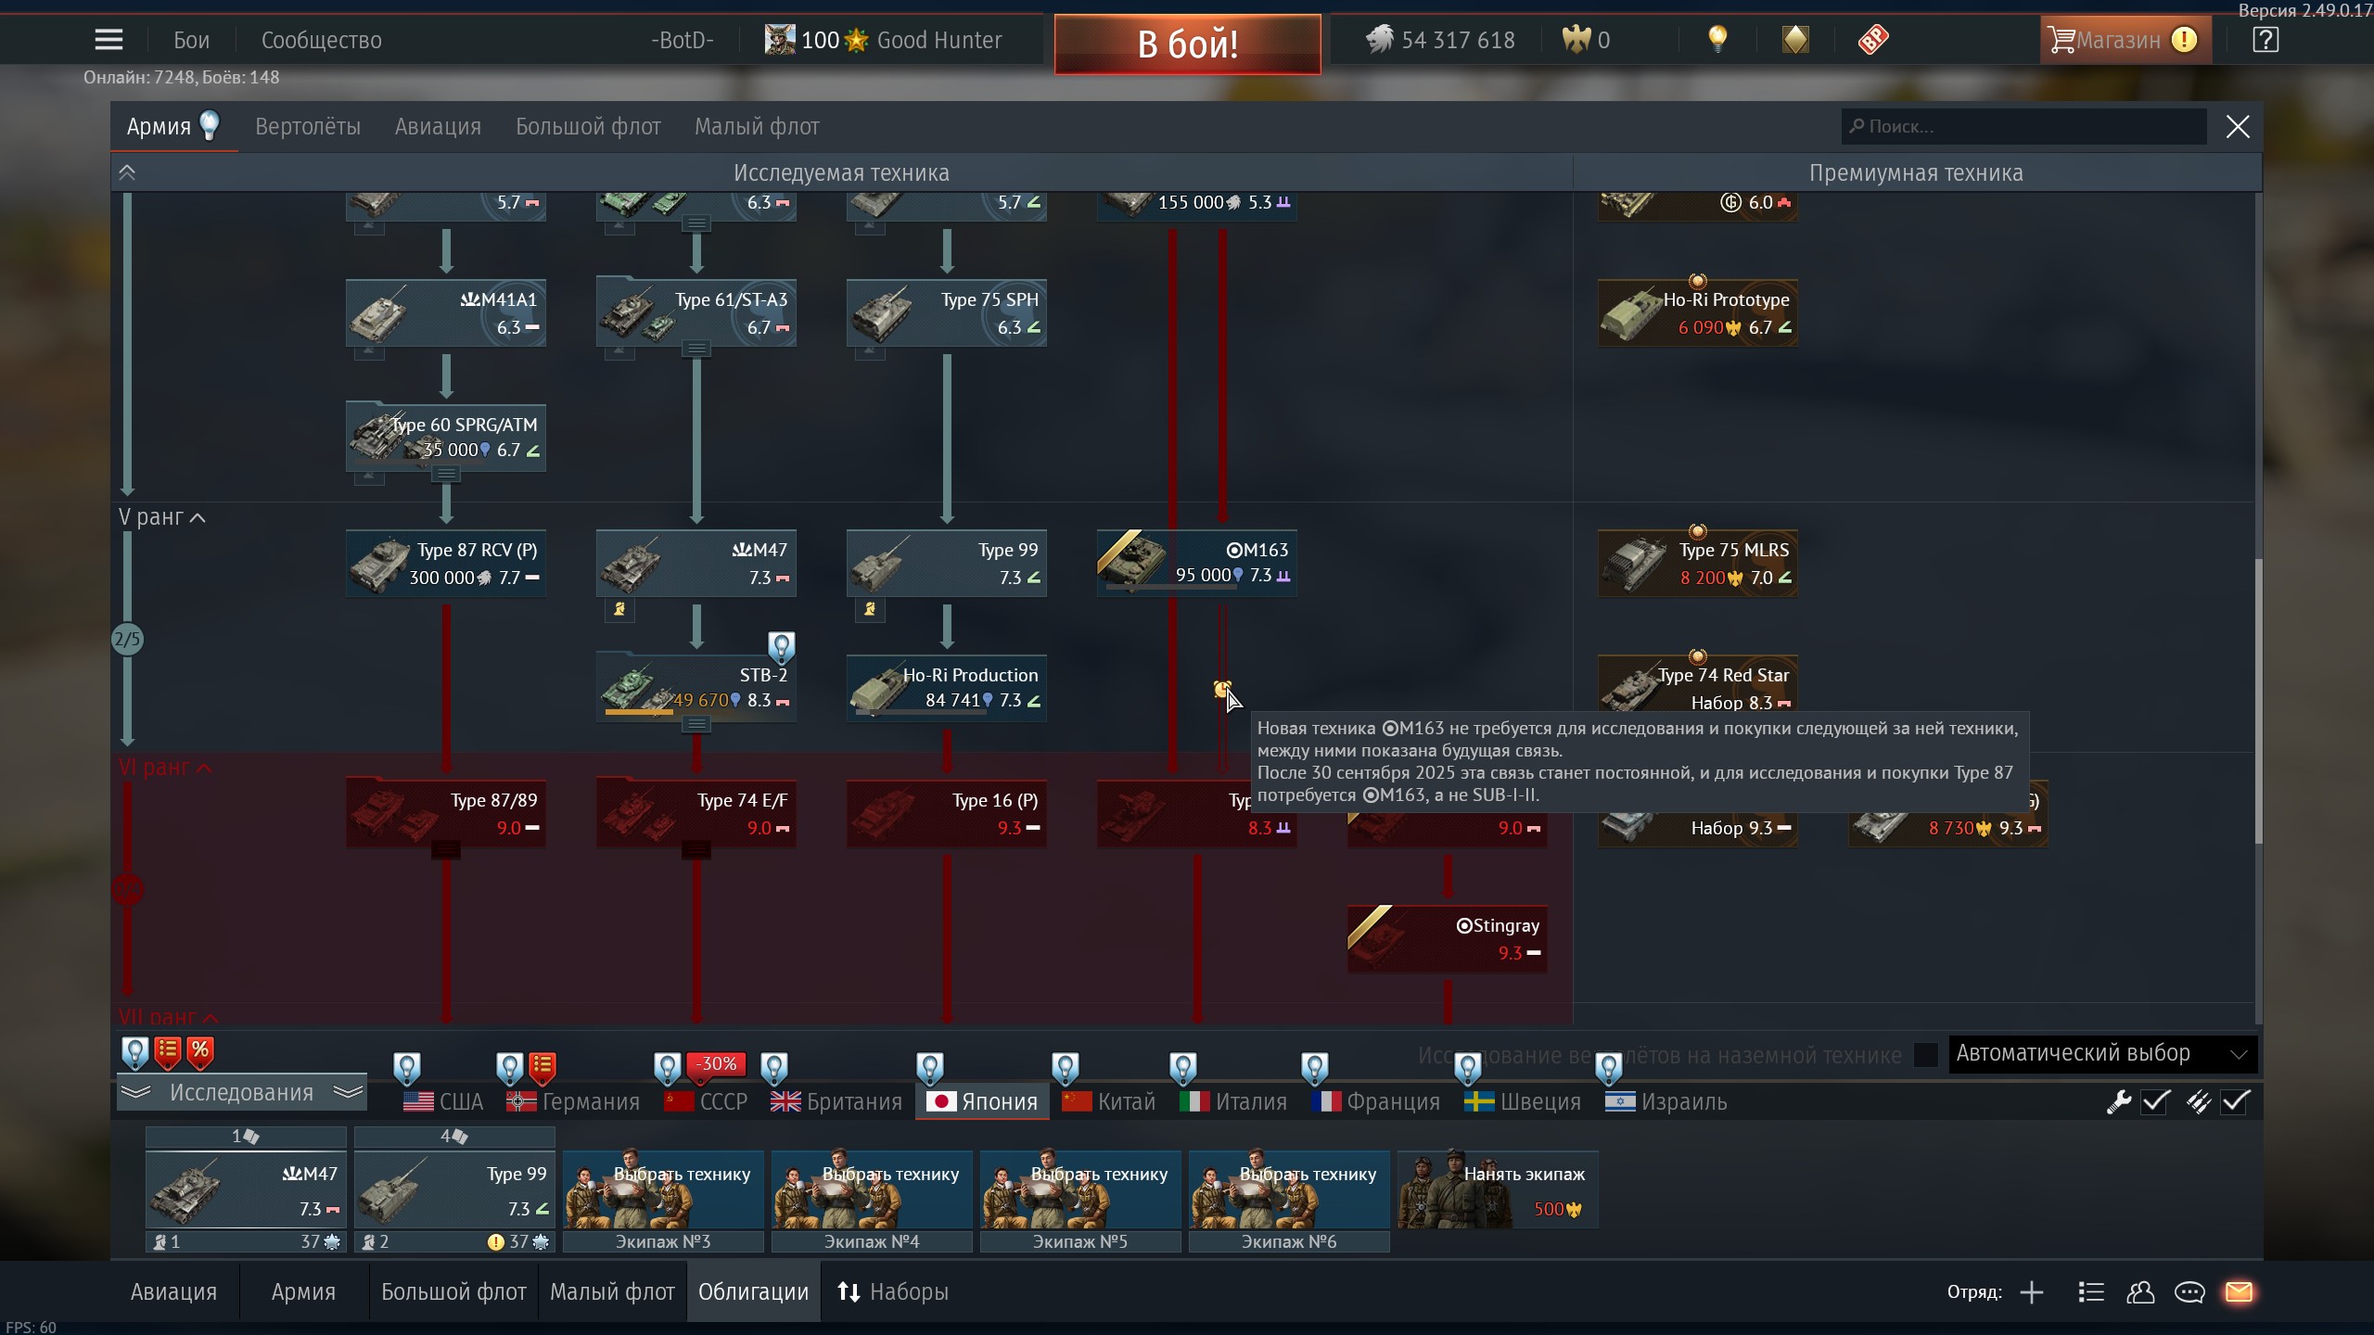Image resolution: width=2374 pixels, height=1335 pixels.
Task: Open Автоматический выбор dropdown
Action: [x=2102, y=1054]
